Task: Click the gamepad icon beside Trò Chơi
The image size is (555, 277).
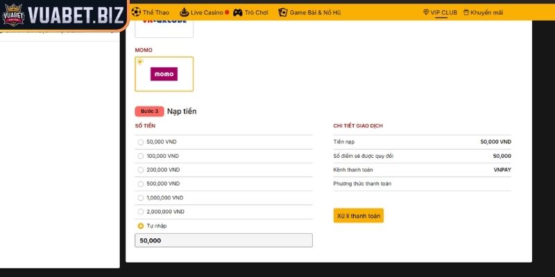Action: (x=238, y=12)
